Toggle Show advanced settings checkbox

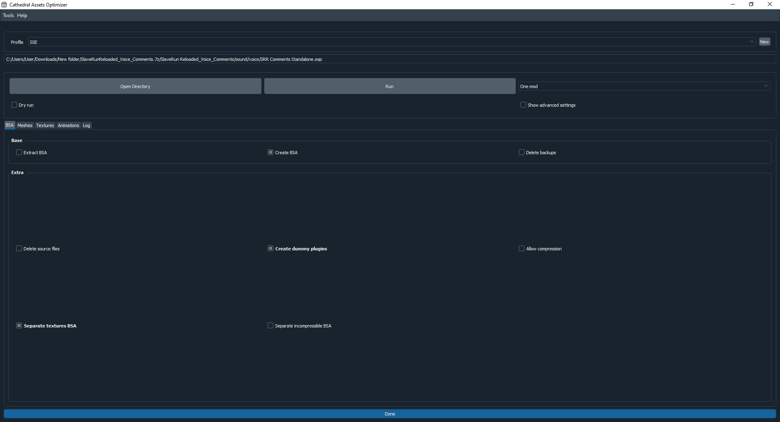click(x=523, y=105)
